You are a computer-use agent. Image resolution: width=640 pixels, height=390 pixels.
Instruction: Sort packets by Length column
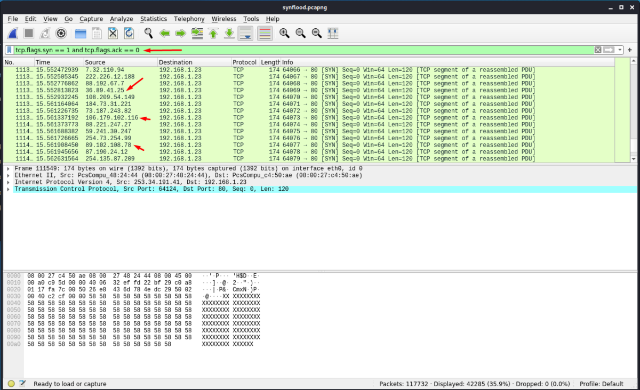(270, 62)
